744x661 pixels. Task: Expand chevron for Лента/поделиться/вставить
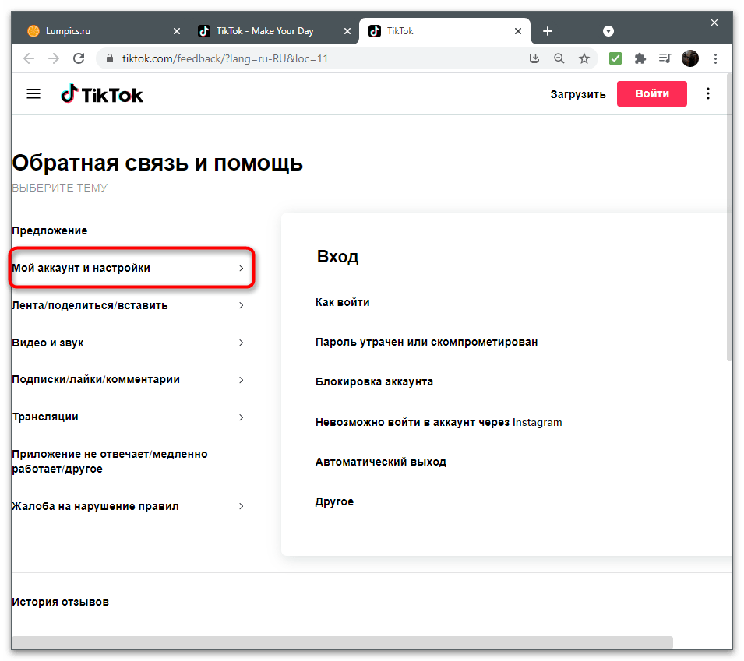(241, 305)
